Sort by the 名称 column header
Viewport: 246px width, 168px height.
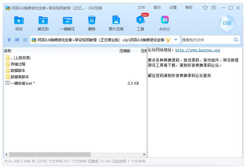pos(8,51)
